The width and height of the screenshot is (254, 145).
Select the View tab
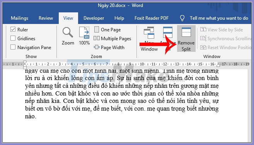[68, 18]
